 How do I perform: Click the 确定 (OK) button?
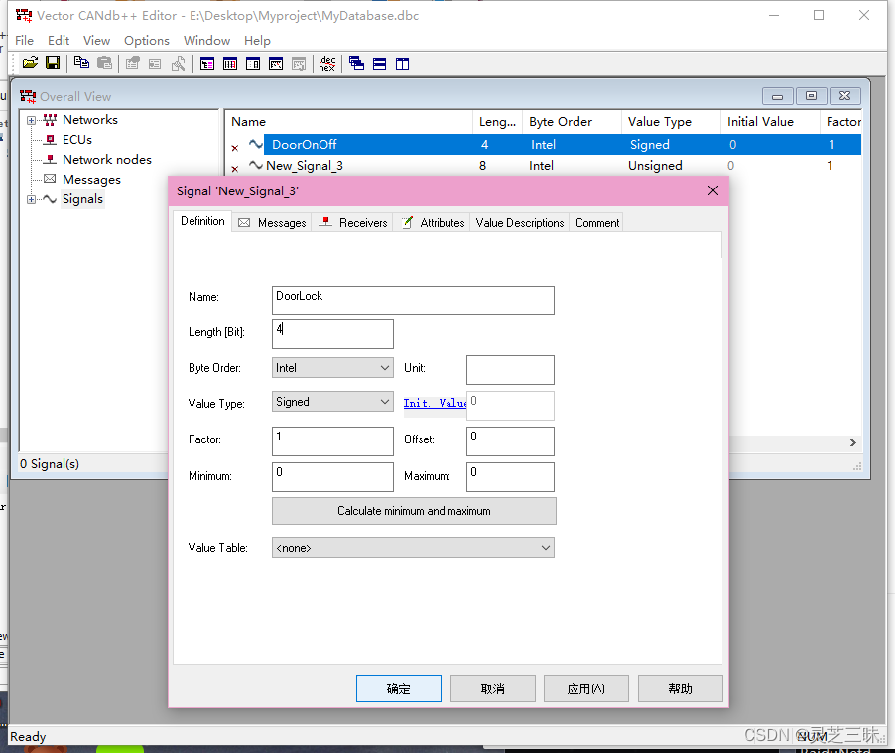click(399, 689)
